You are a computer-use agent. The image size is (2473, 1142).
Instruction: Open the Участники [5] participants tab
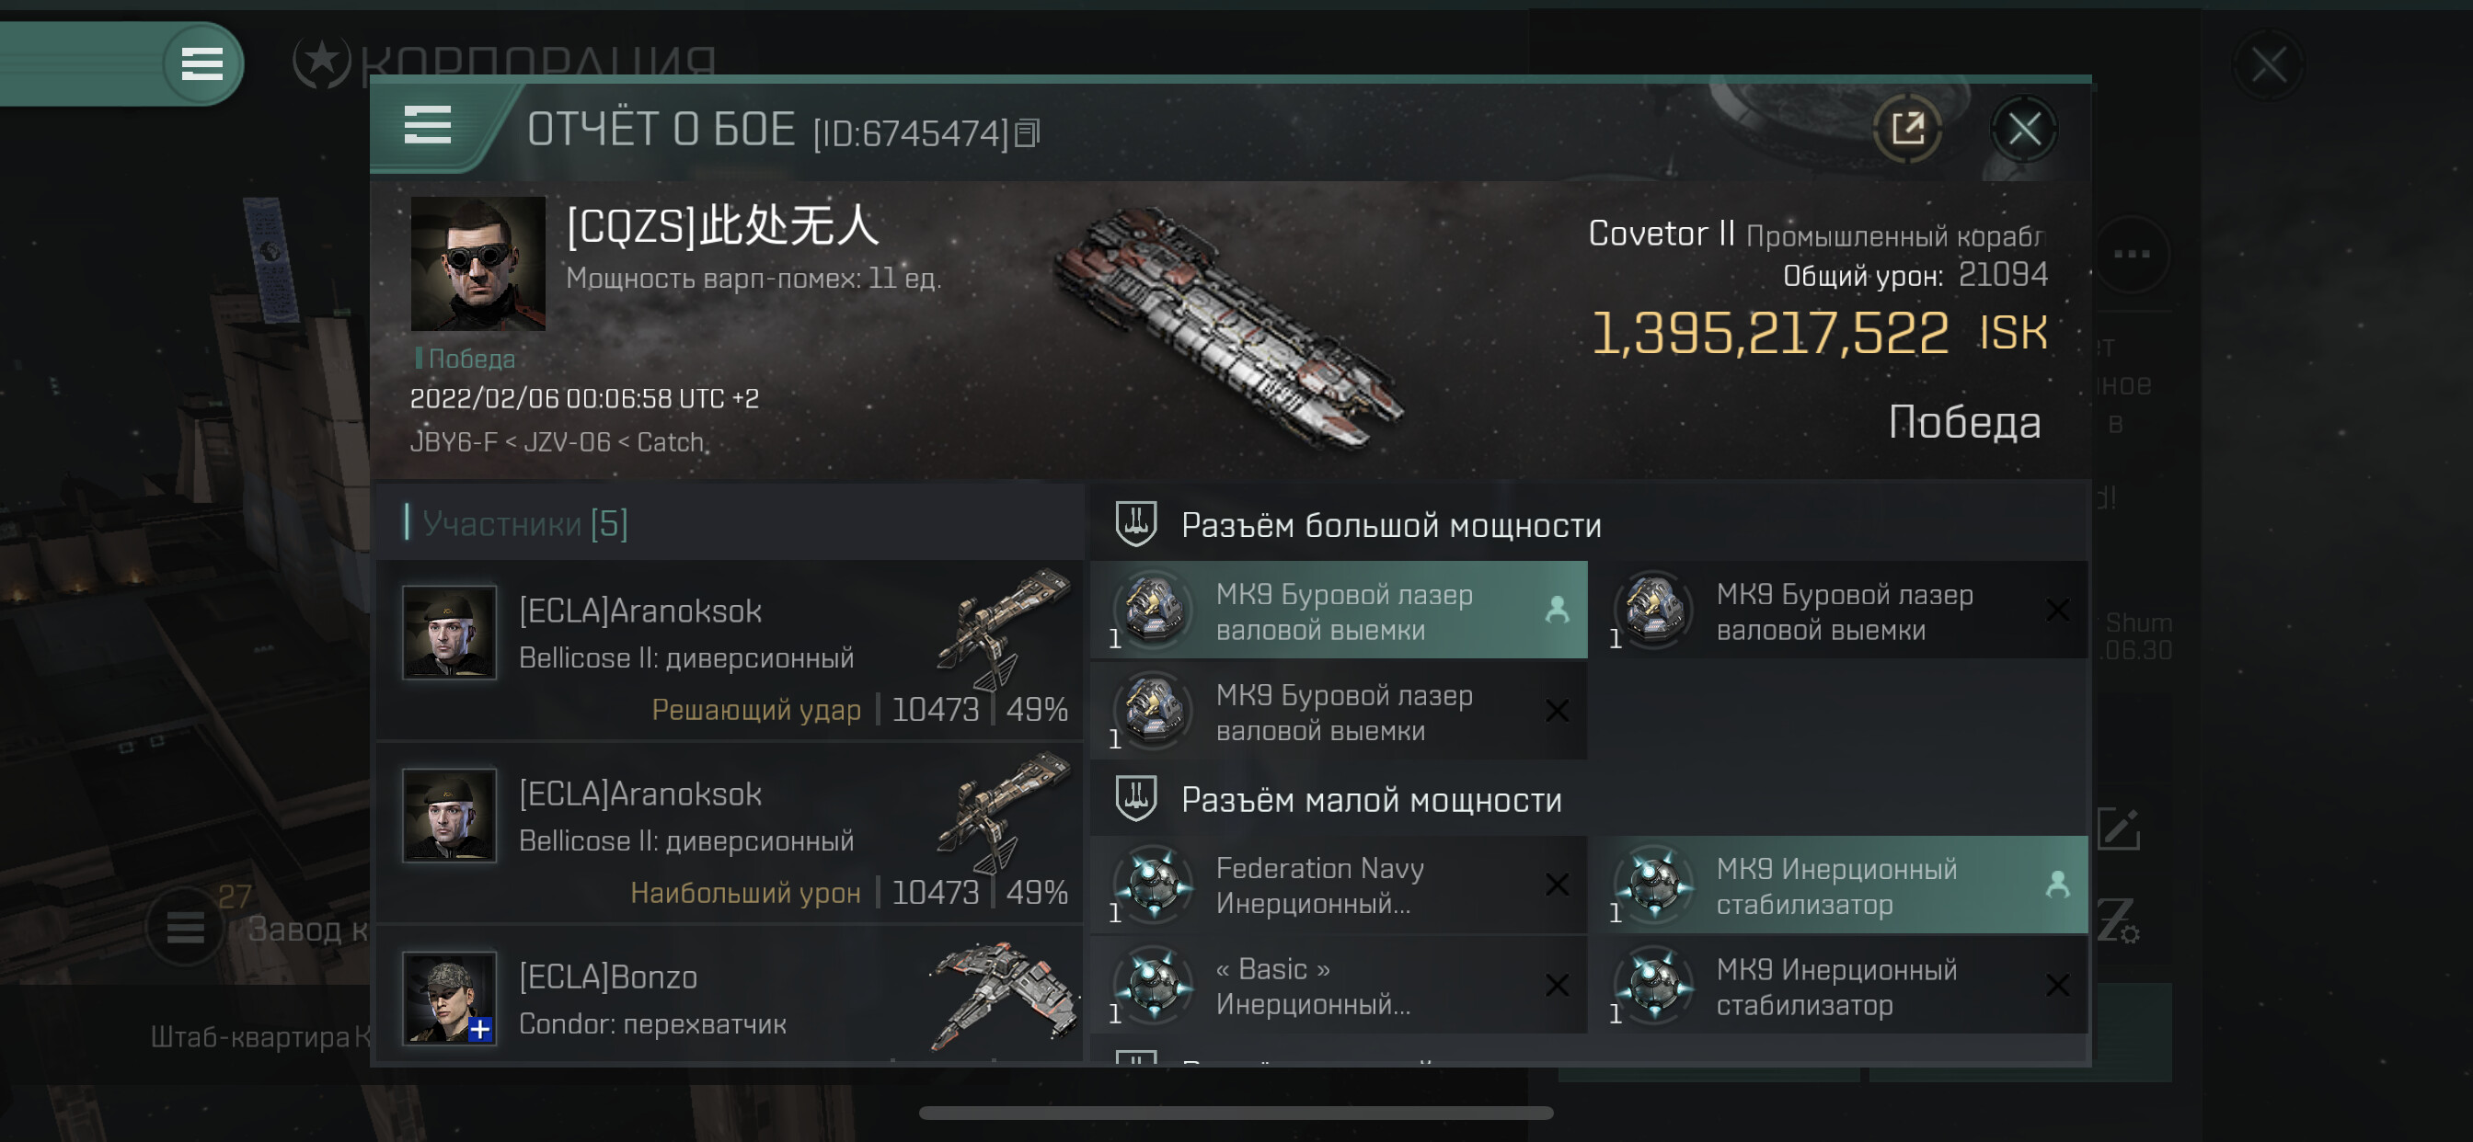525,524
